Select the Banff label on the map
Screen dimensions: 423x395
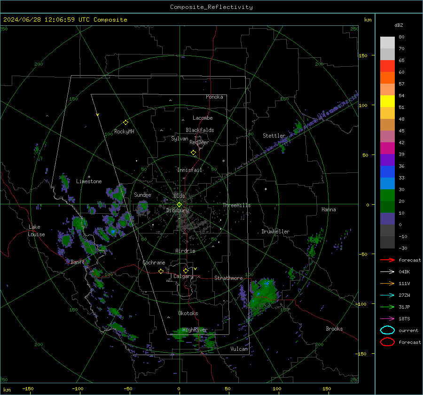point(78,262)
